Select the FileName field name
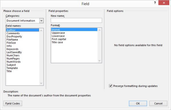Viewport: 171px width, 110px height. click(x=12, y=40)
